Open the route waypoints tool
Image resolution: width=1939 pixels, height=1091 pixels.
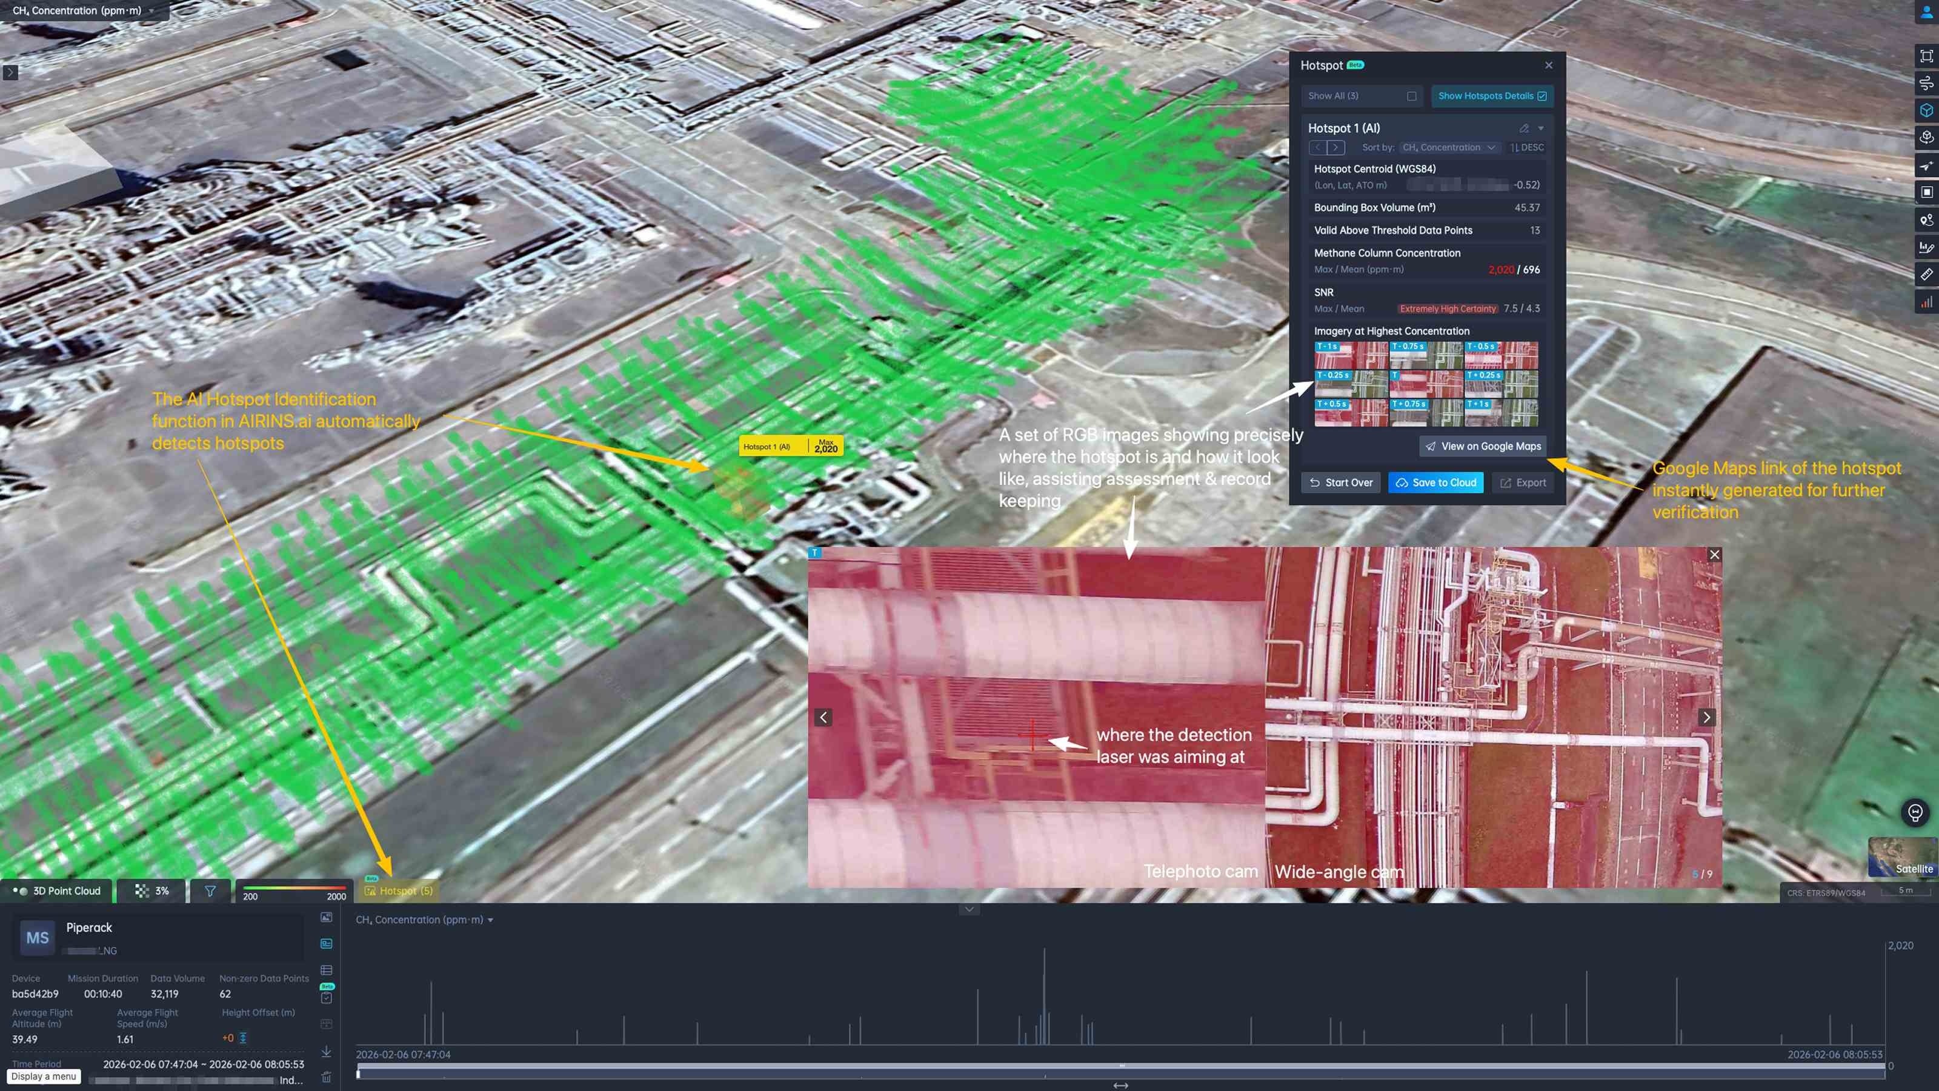(1926, 220)
